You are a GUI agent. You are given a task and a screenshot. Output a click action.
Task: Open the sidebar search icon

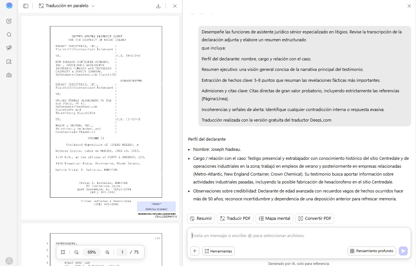pos(9,35)
